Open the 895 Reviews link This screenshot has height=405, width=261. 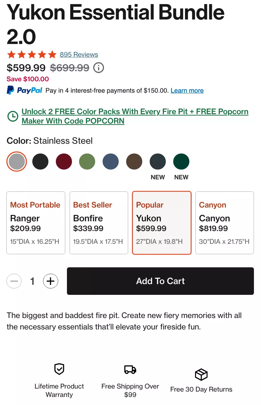pyautogui.click(x=79, y=54)
